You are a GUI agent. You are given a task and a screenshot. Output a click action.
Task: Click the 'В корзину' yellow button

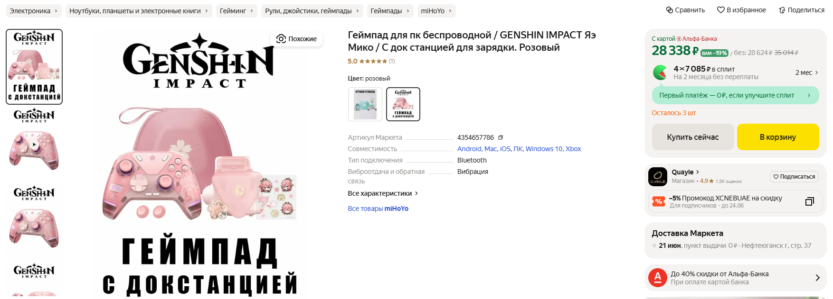[778, 137]
